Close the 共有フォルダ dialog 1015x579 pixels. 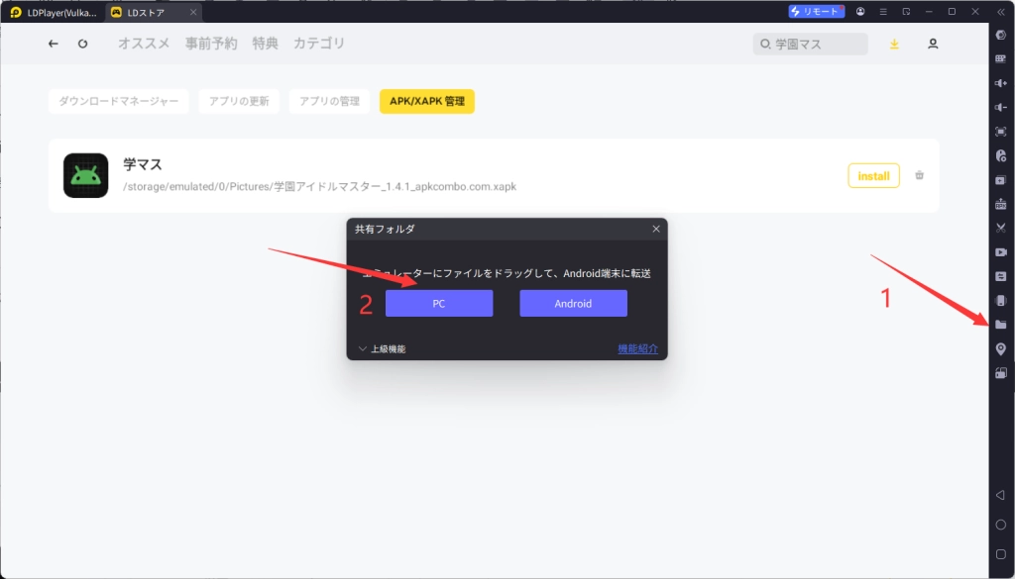656,229
